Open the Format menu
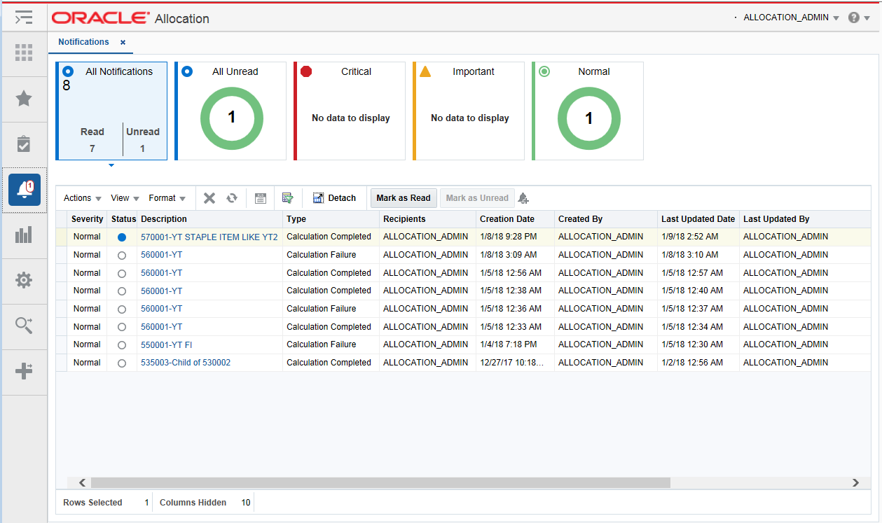 pyautogui.click(x=167, y=198)
